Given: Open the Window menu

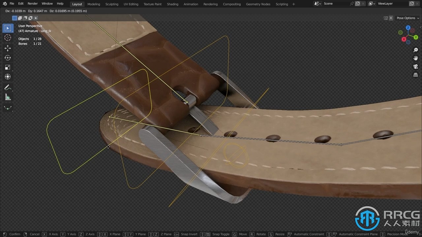Looking at the screenshot, I should [x=47, y=4].
